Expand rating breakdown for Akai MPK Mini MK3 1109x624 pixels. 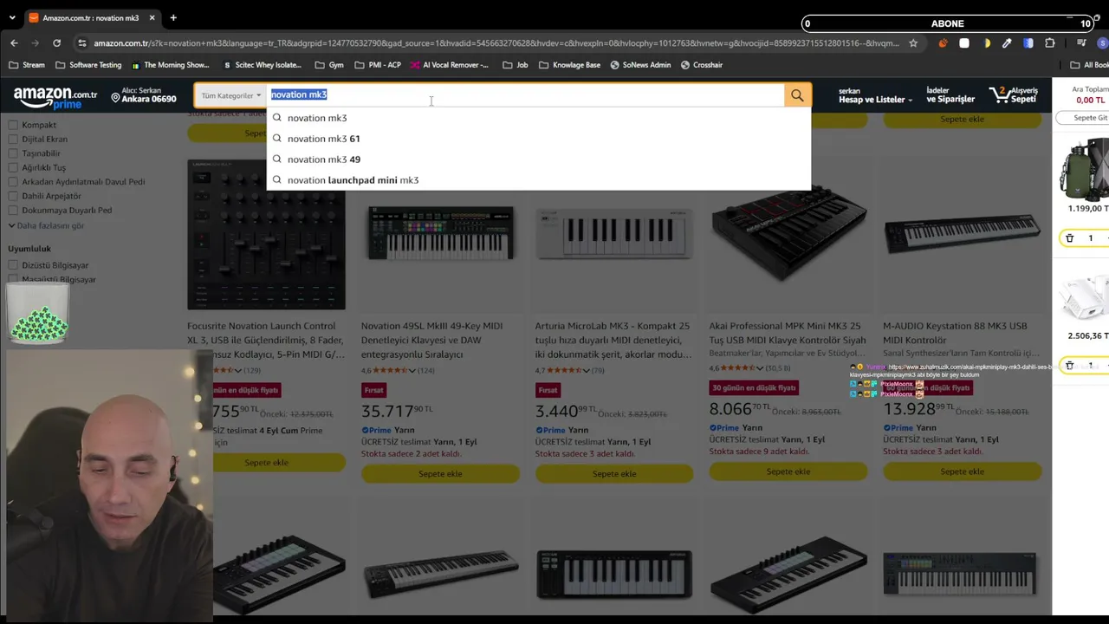click(x=759, y=367)
